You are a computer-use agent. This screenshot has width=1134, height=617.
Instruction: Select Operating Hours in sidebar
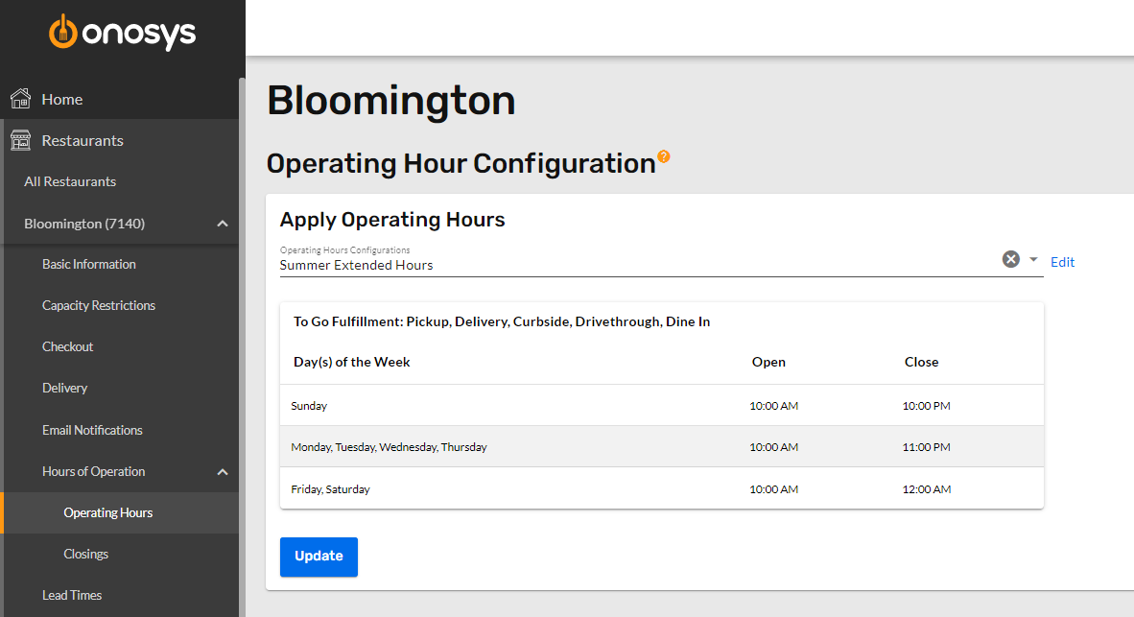pos(106,512)
